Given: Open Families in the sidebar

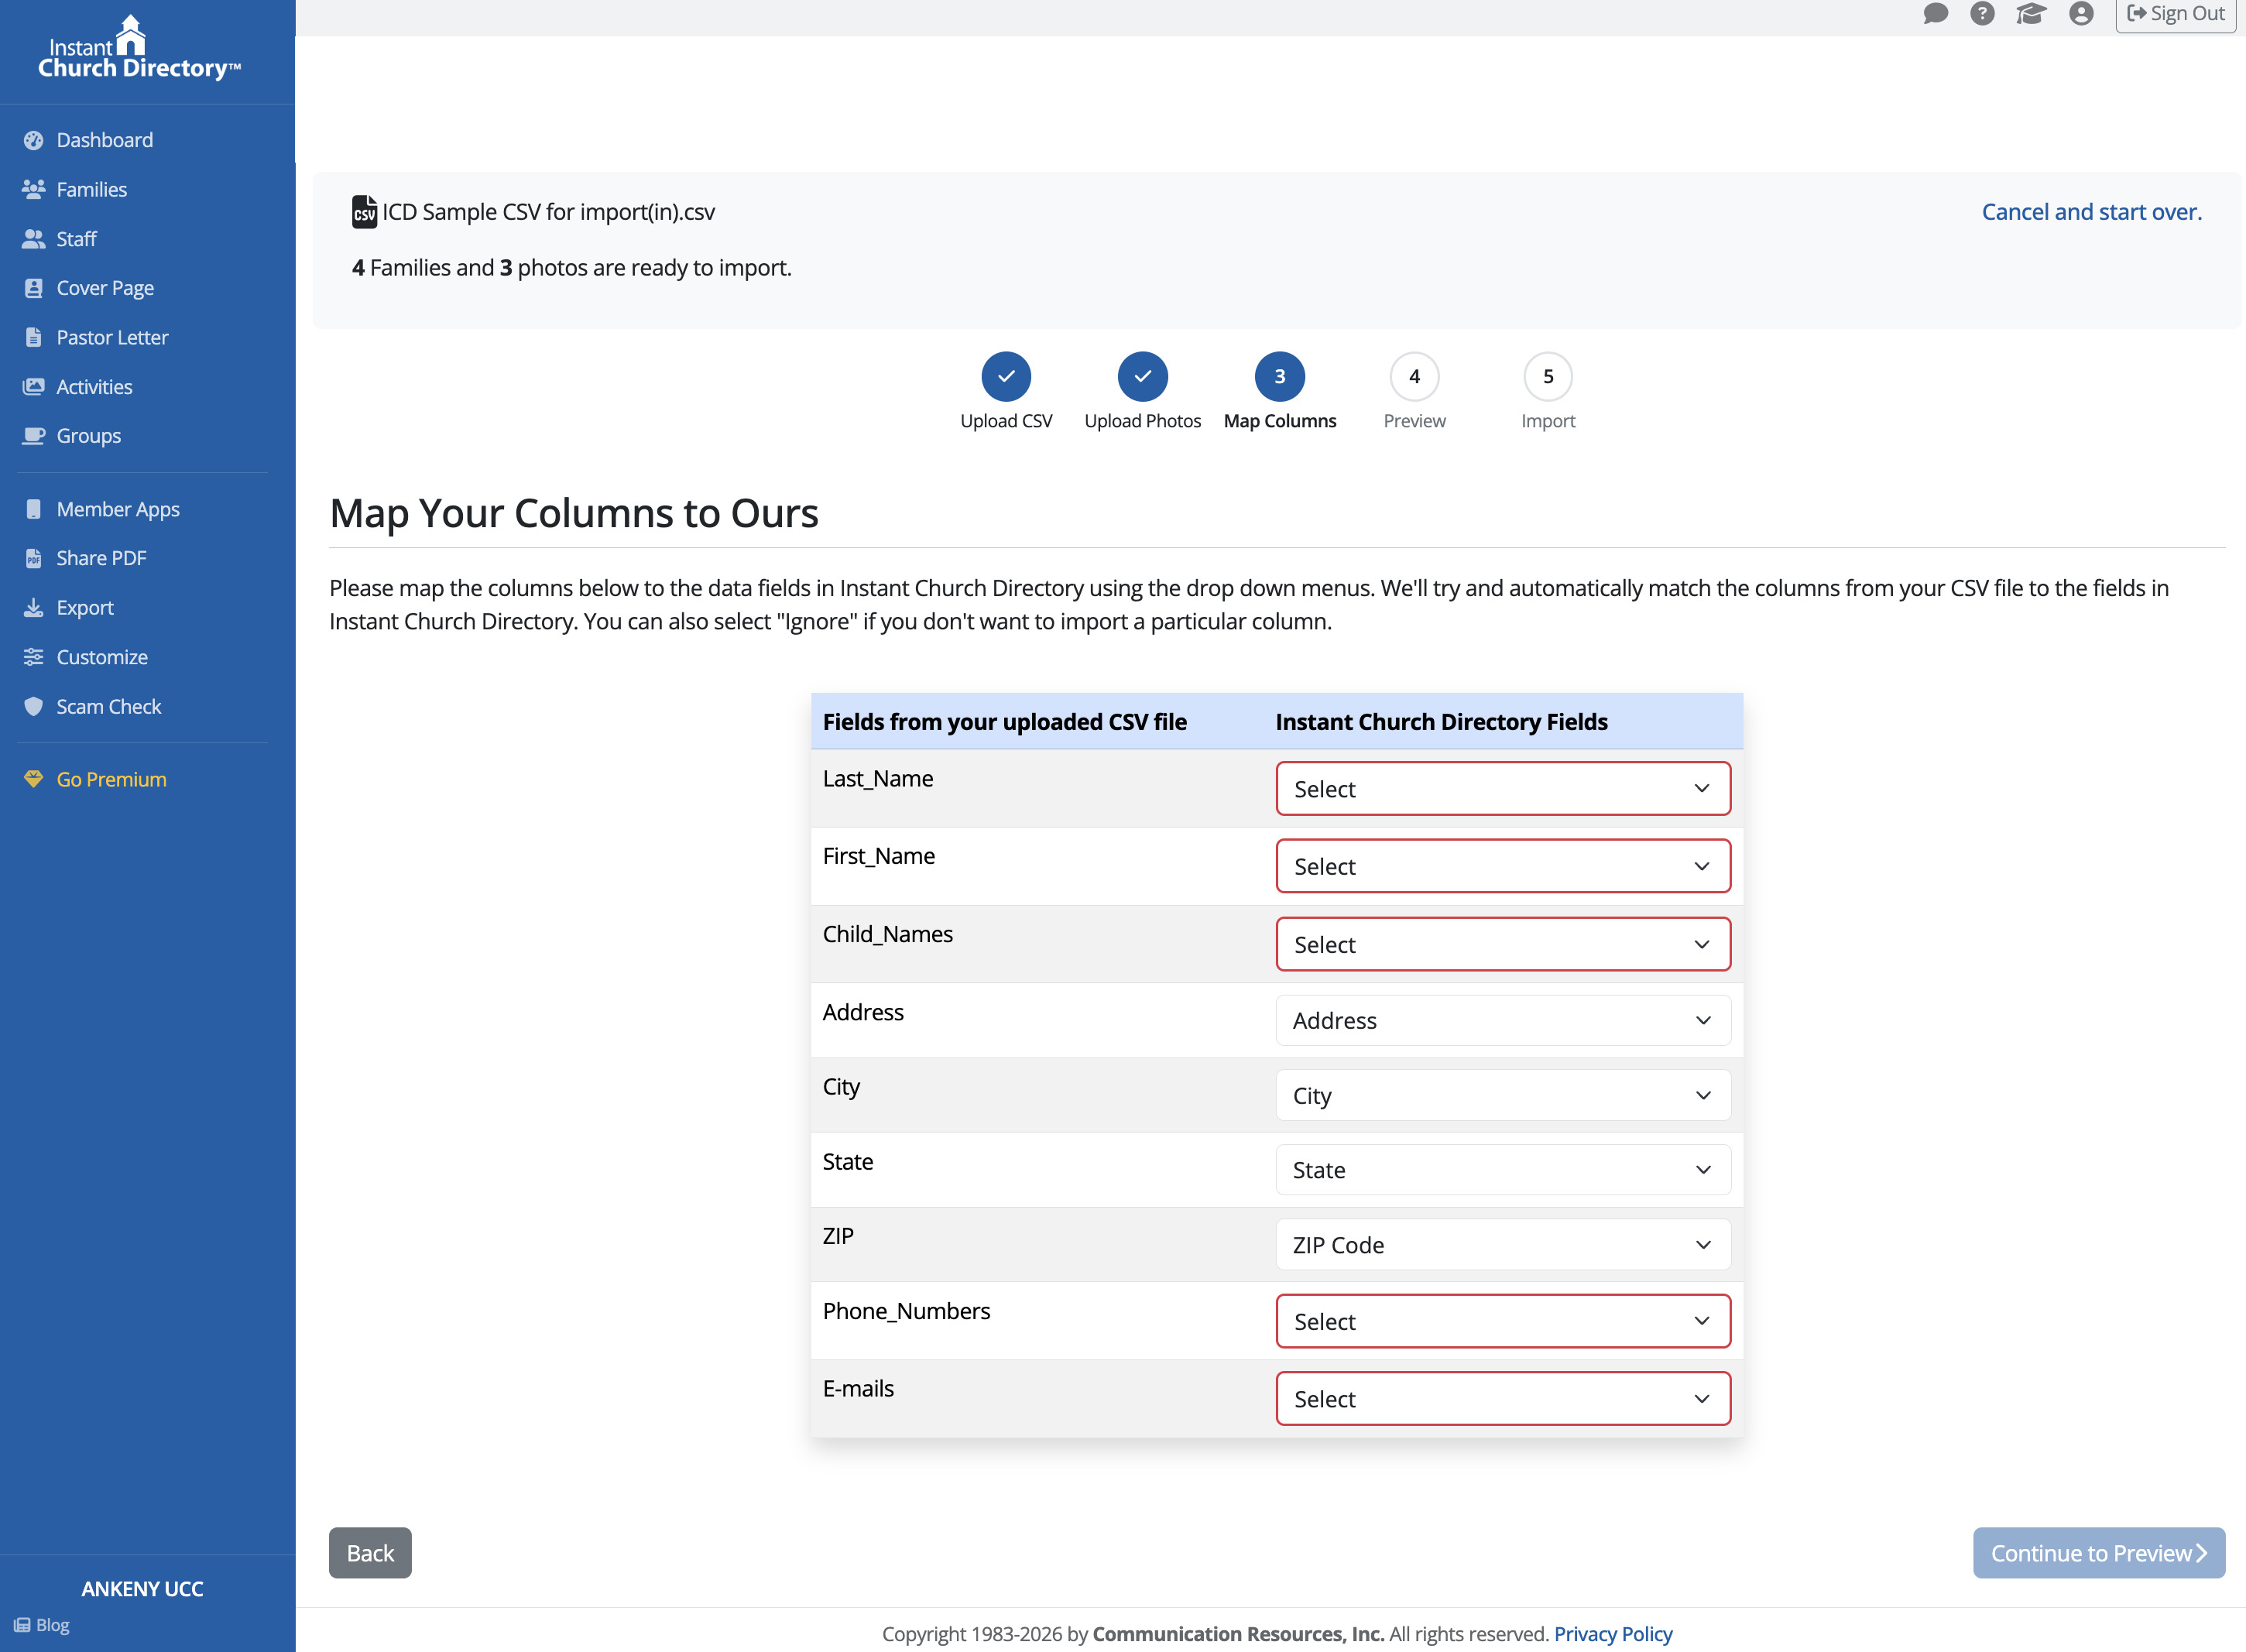Looking at the screenshot, I should coord(91,189).
